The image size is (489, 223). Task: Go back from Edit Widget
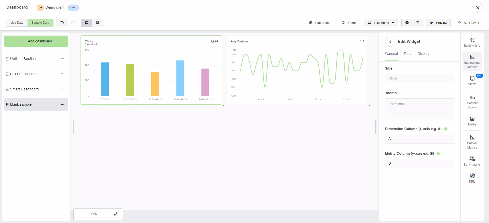390,42
